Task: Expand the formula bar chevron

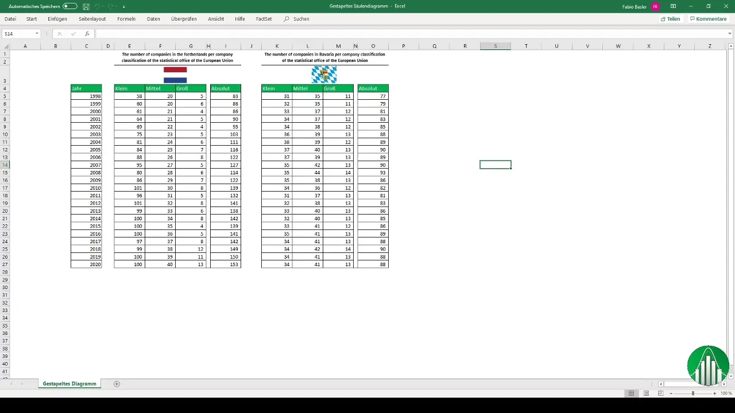Action: click(730, 34)
